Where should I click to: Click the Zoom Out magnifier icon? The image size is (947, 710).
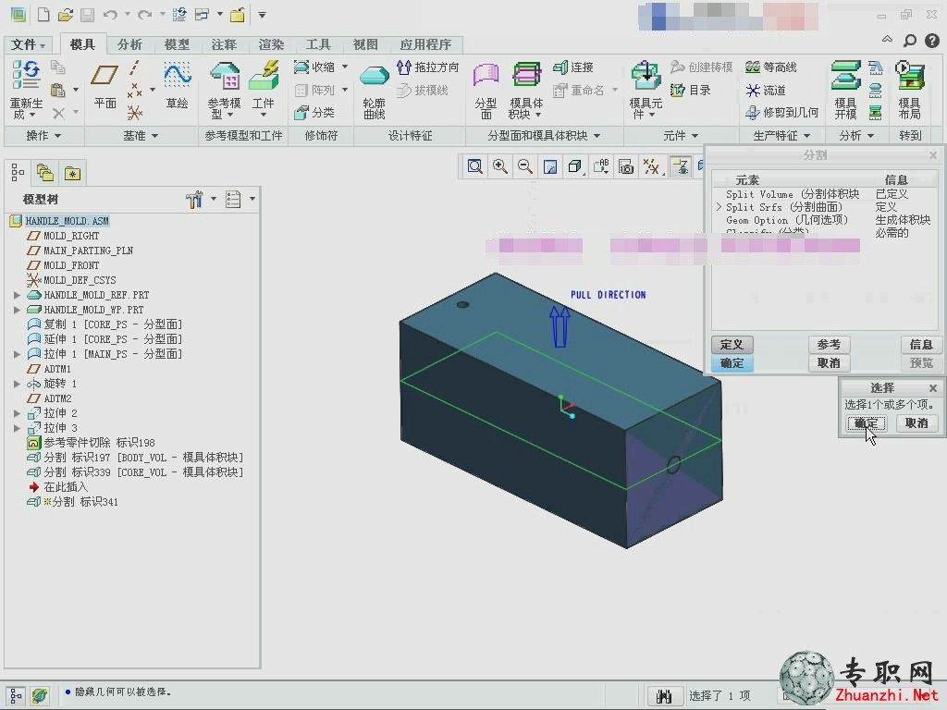[x=525, y=166]
